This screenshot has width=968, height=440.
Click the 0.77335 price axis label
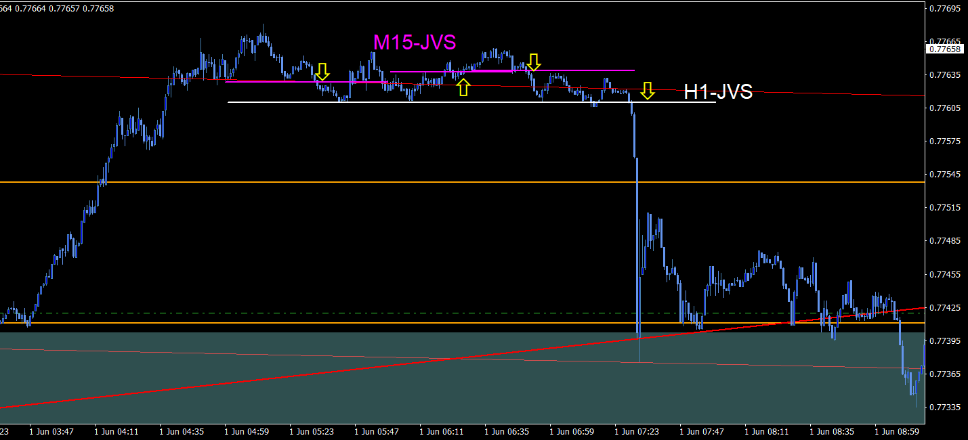(946, 408)
